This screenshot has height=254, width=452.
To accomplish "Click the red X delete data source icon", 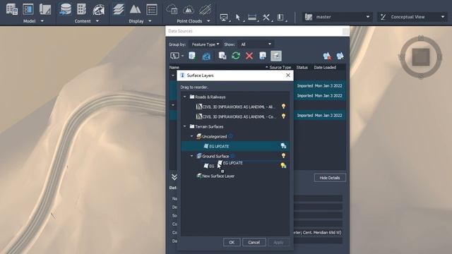I will [x=249, y=56].
